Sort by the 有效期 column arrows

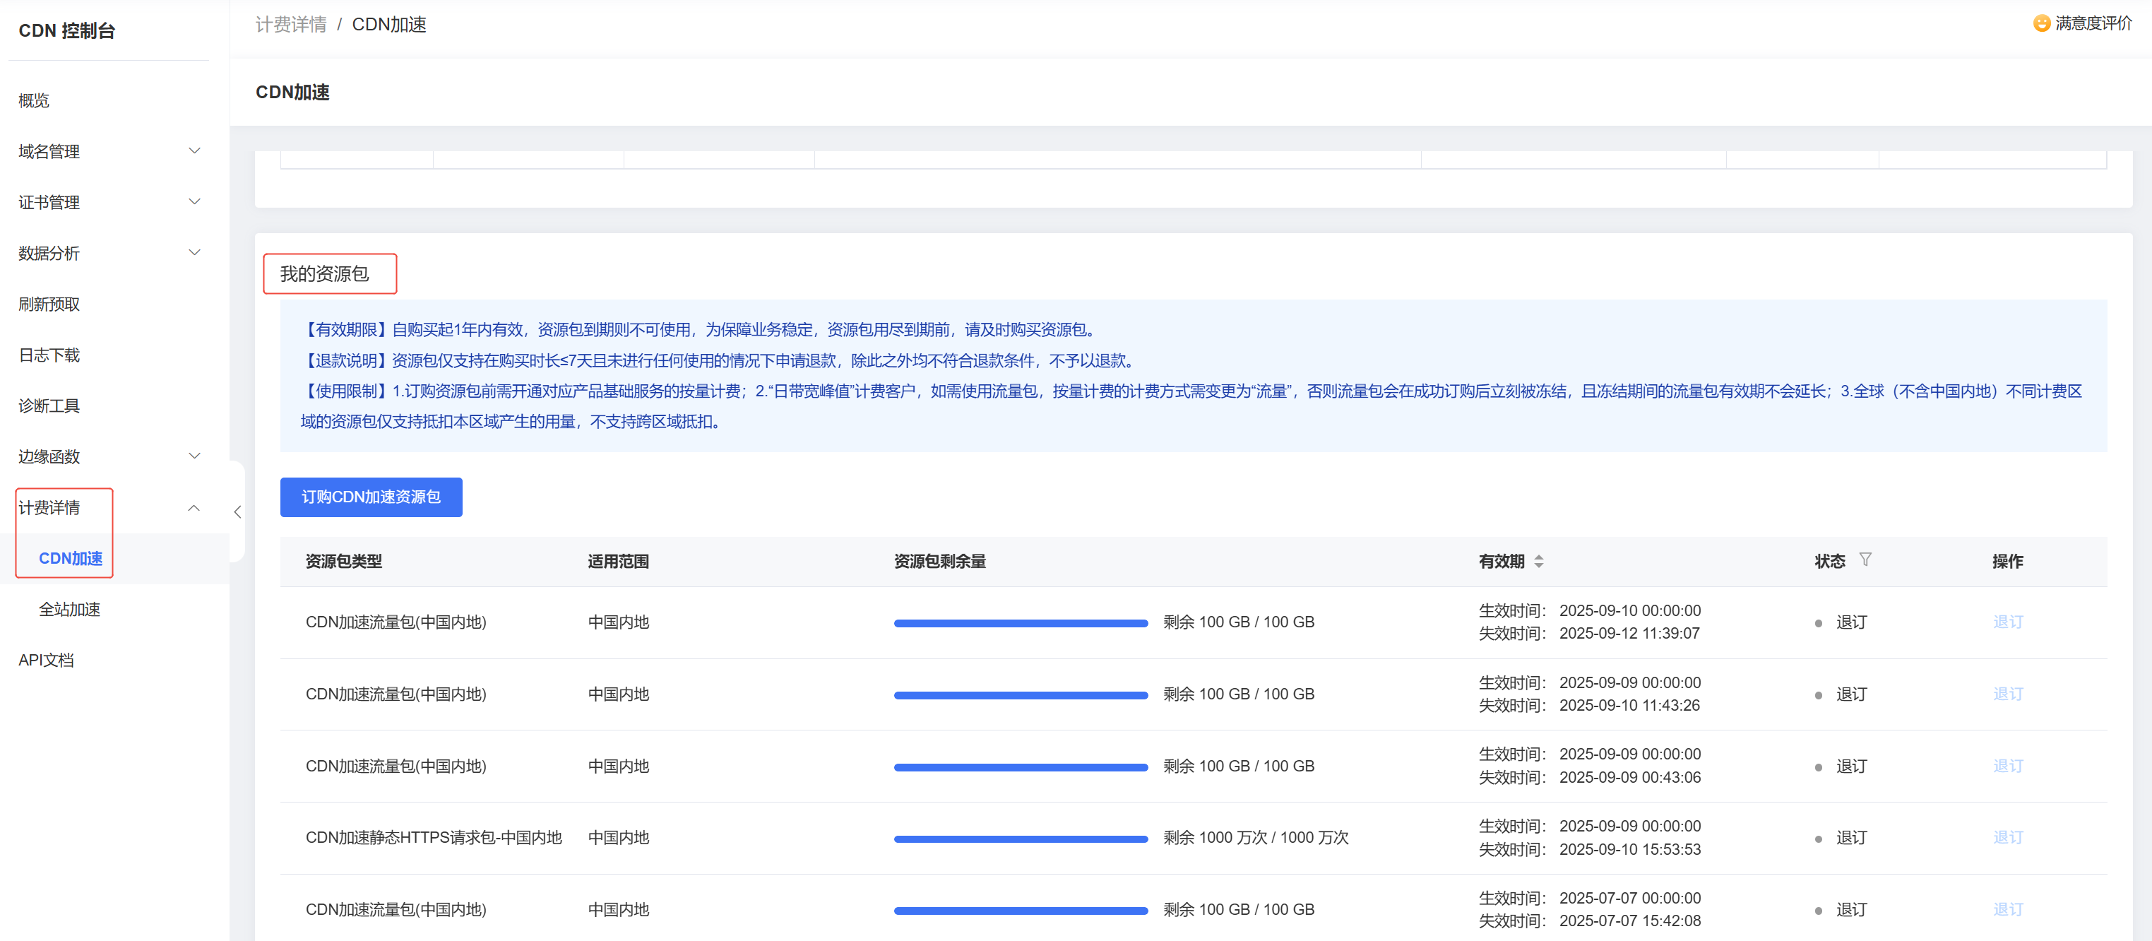1539,562
